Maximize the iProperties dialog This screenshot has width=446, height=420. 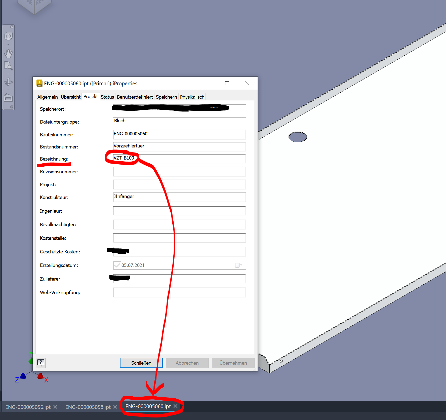pos(227,83)
